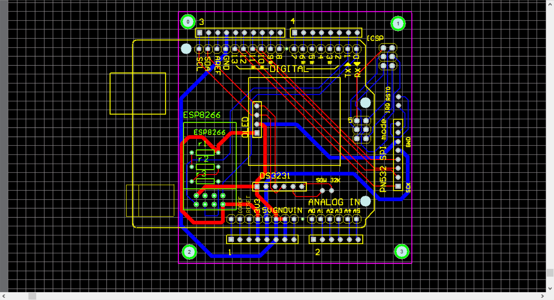The height and width of the screenshot is (300, 554).
Task: Click the horizontal scrollbar left arrow
Action: click(x=4, y=296)
